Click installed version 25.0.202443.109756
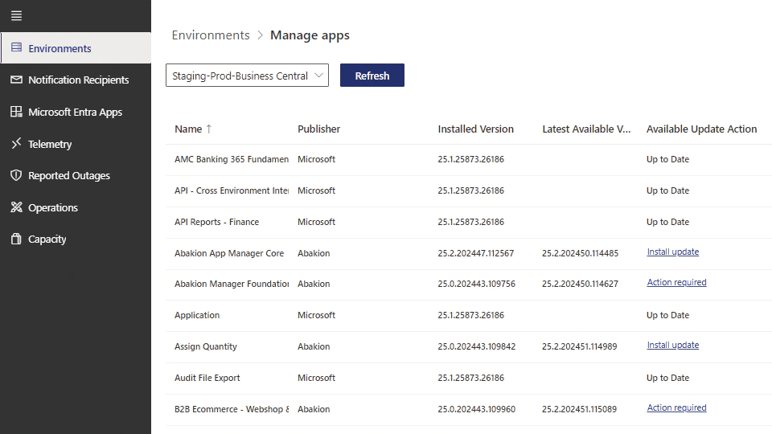Image resolution: width=772 pixels, height=434 pixels. click(477, 284)
